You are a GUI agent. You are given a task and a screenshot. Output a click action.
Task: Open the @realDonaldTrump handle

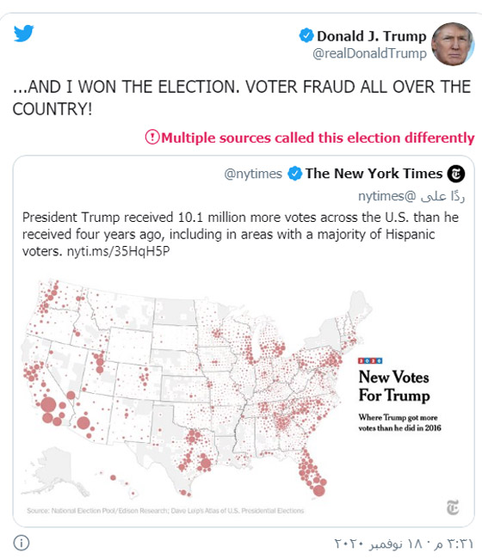[x=369, y=53]
